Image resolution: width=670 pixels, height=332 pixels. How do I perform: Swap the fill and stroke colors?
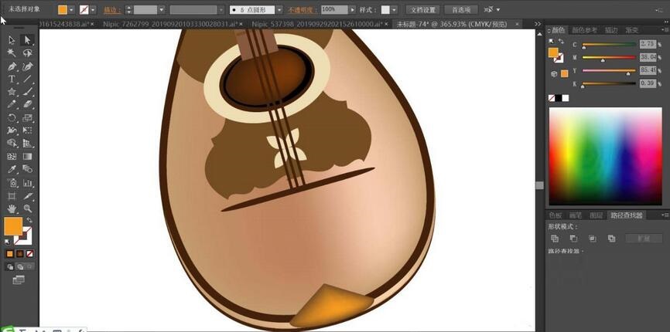tap(29, 220)
